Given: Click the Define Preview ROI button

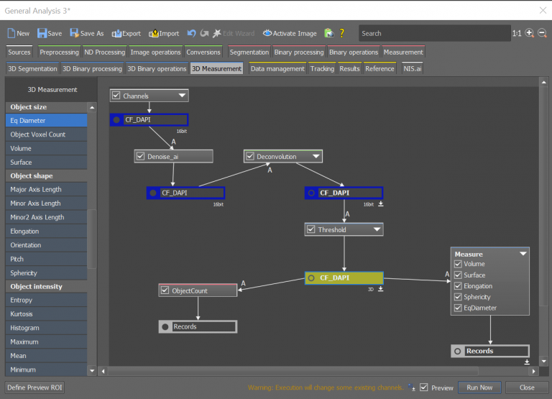Looking at the screenshot, I should click(35, 387).
